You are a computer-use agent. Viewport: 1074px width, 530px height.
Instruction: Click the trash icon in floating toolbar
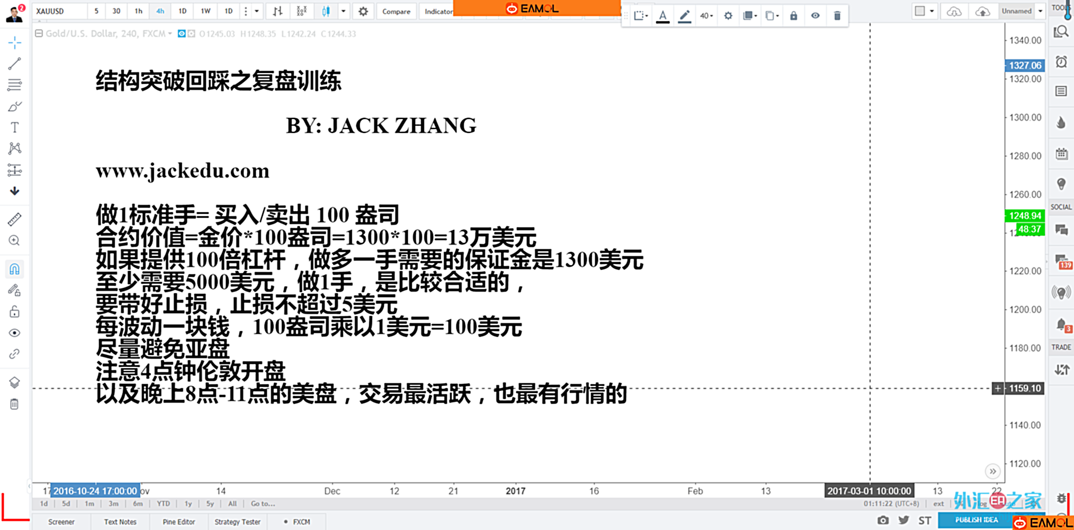pyautogui.click(x=837, y=16)
